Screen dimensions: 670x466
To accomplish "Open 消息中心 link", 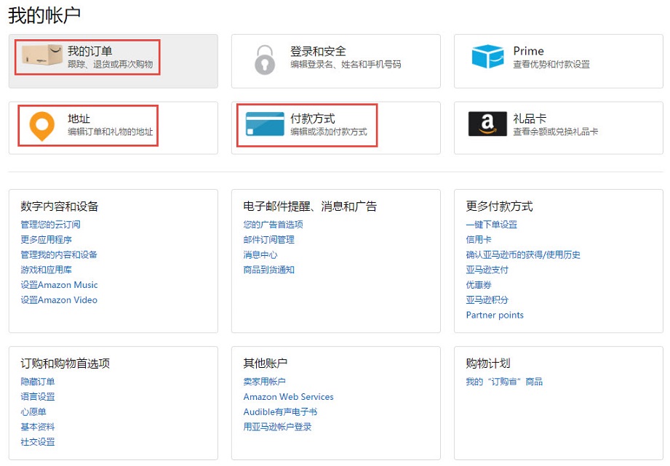I will (260, 254).
